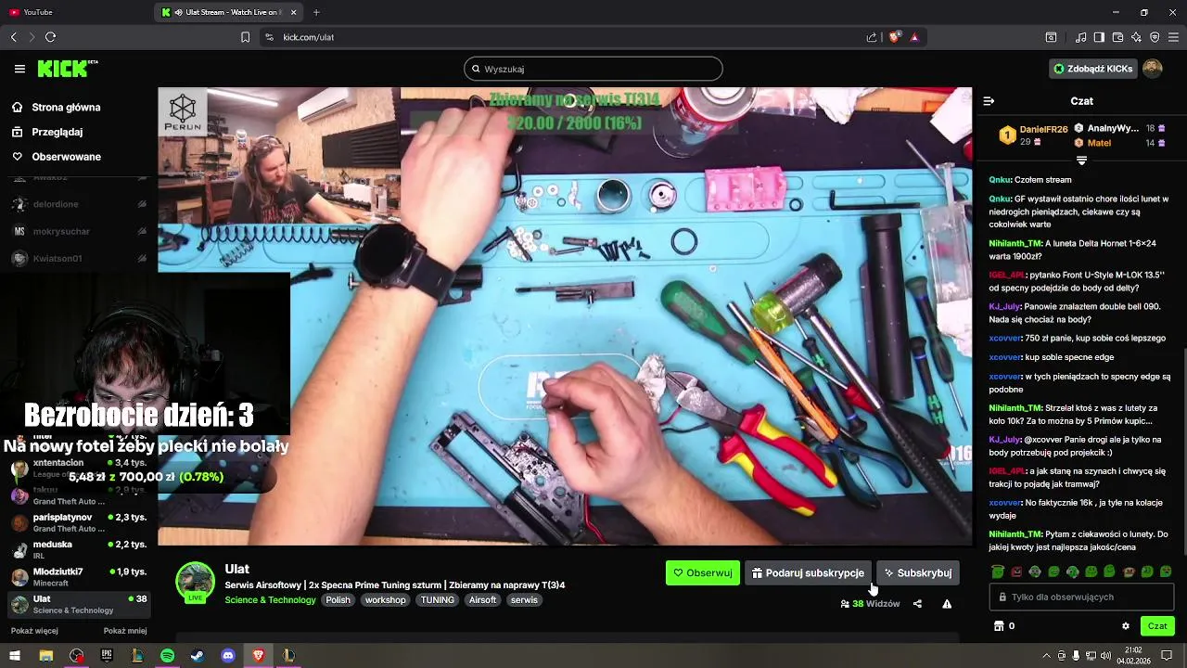
Task: Open the Brave Leo AI star icon
Action: (x=1136, y=37)
